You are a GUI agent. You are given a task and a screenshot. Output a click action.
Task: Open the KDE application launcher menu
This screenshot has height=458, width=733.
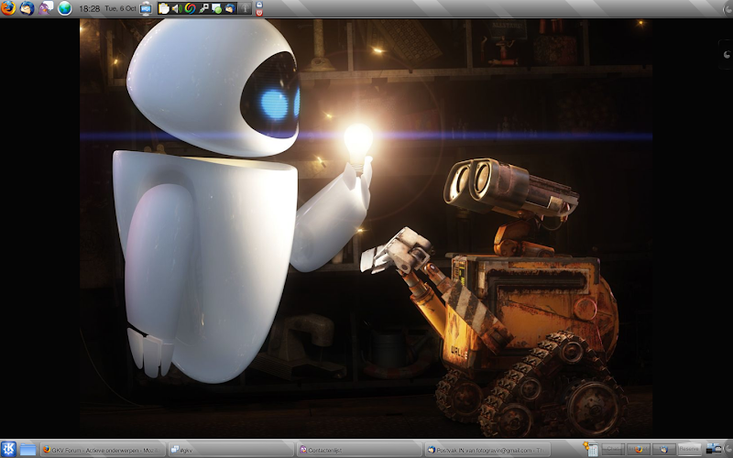click(x=9, y=449)
